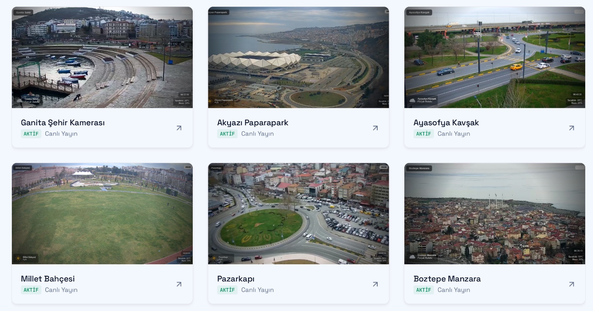Open Ayasofya Kavşak via its arrow icon

(572, 128)
